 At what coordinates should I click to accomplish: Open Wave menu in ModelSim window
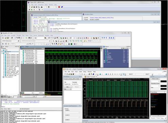[27, 35]
